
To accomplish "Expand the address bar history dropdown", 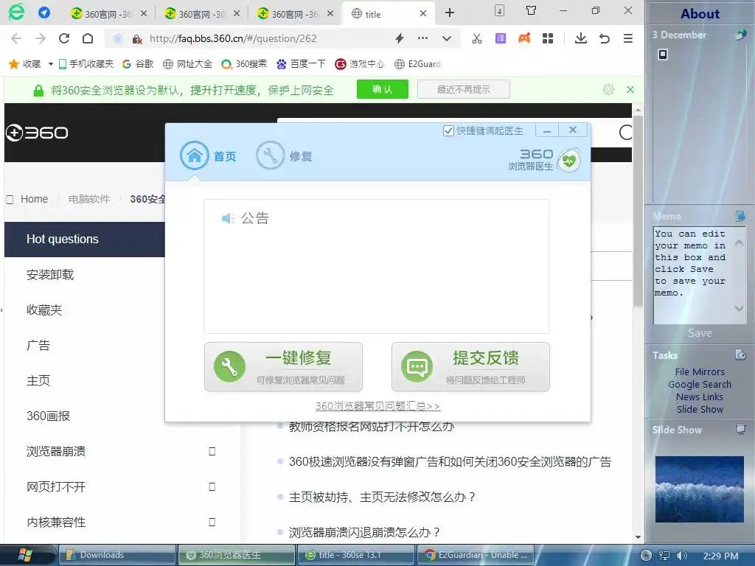I will [x=447, y=38].
